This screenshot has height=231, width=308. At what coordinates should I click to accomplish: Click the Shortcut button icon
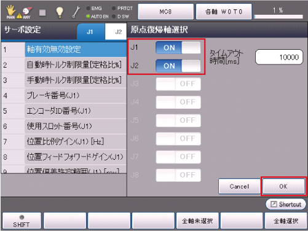274,204
